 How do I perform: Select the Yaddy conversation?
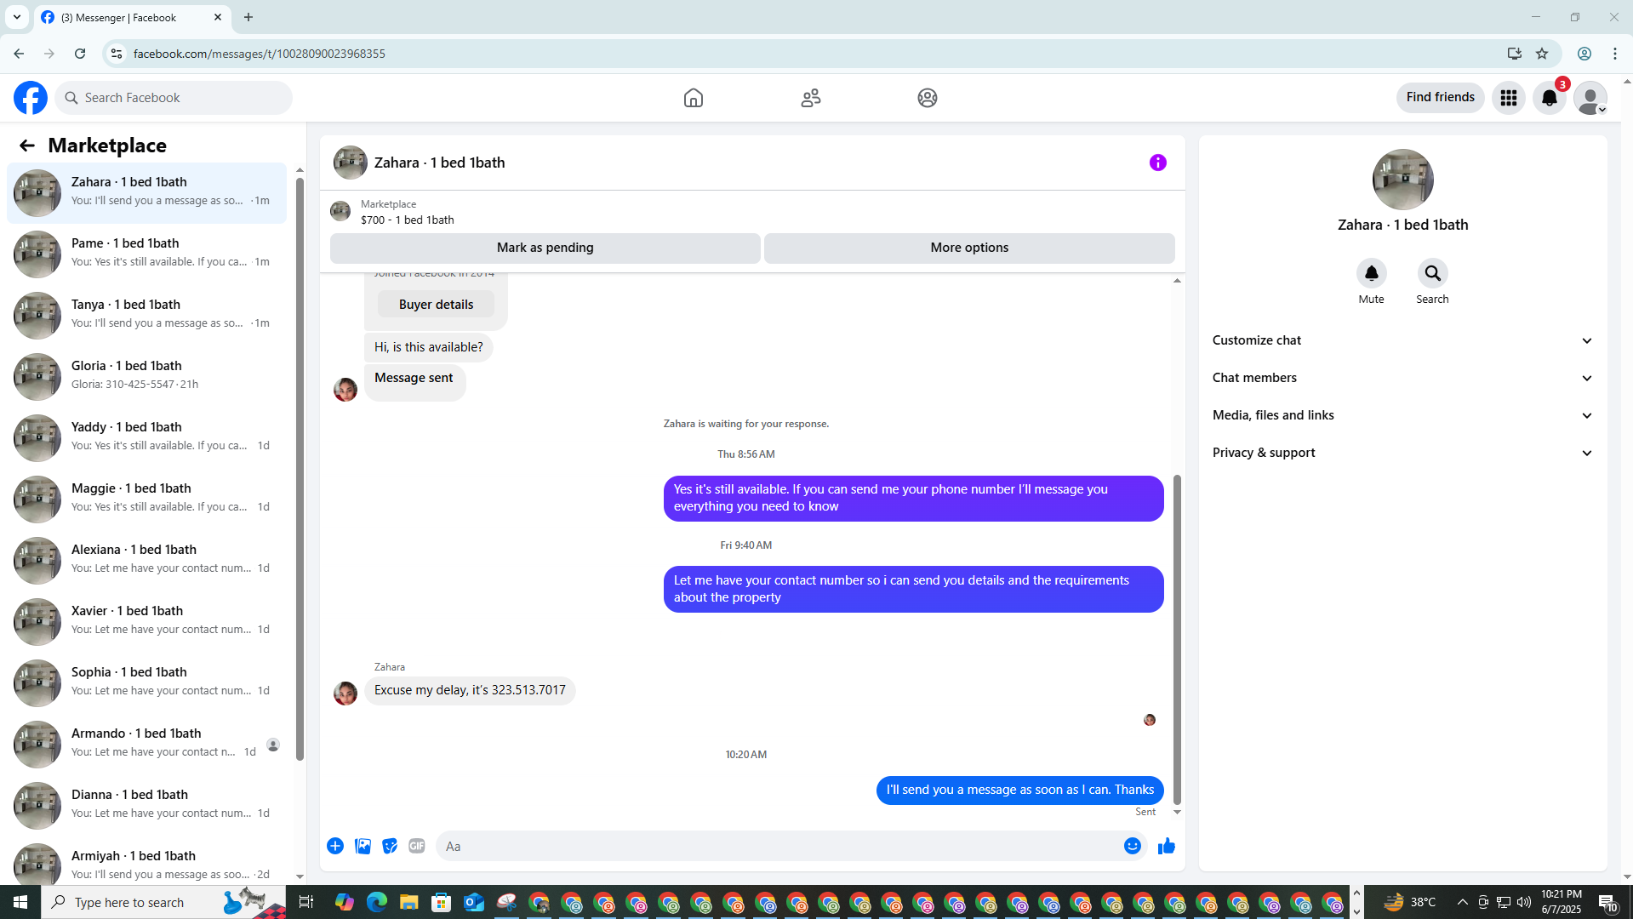point(146,437)
